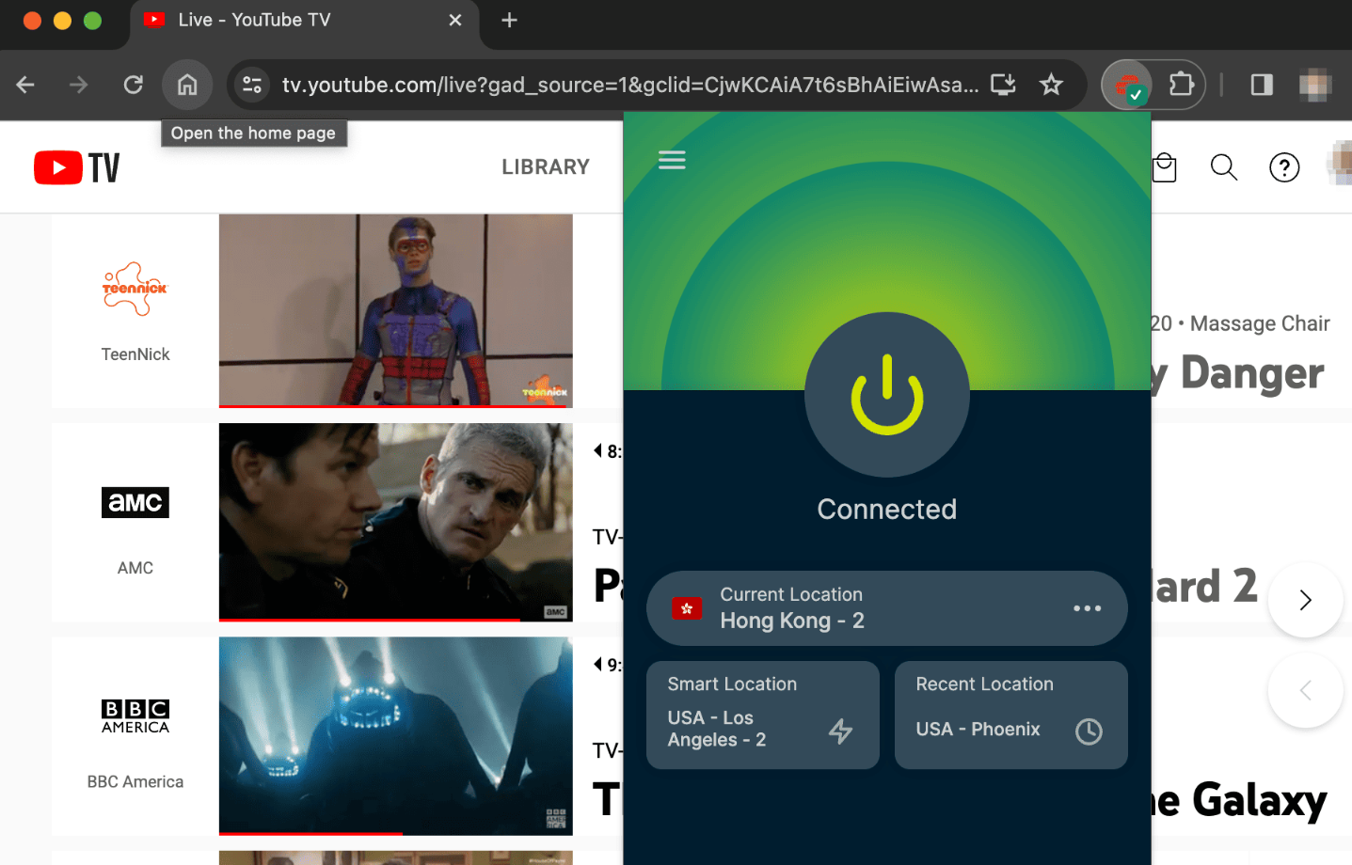This screenshot has height=865, width=1352.
Task: Go to the LIBRARY tab
Action: [545, 167]
